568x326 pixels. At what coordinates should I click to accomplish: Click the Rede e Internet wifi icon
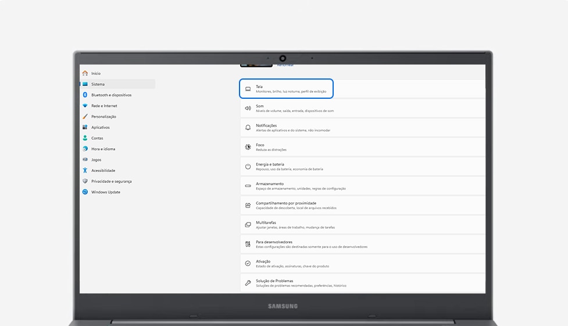tap(85, 106)
